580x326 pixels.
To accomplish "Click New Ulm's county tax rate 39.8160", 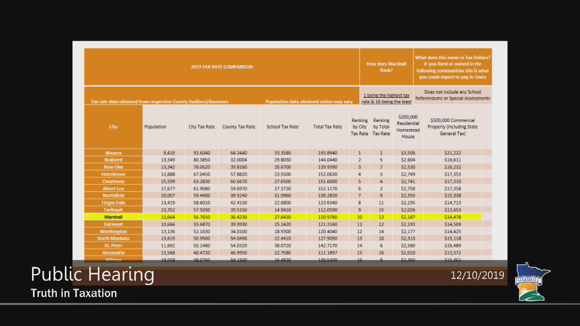I will coord(239,167).
